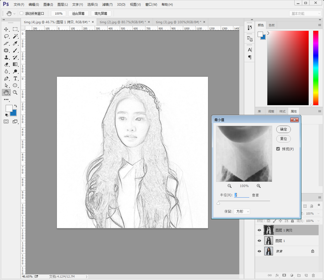Open the Layers panel options menu

pyautogui.click(x=319, y=197)
